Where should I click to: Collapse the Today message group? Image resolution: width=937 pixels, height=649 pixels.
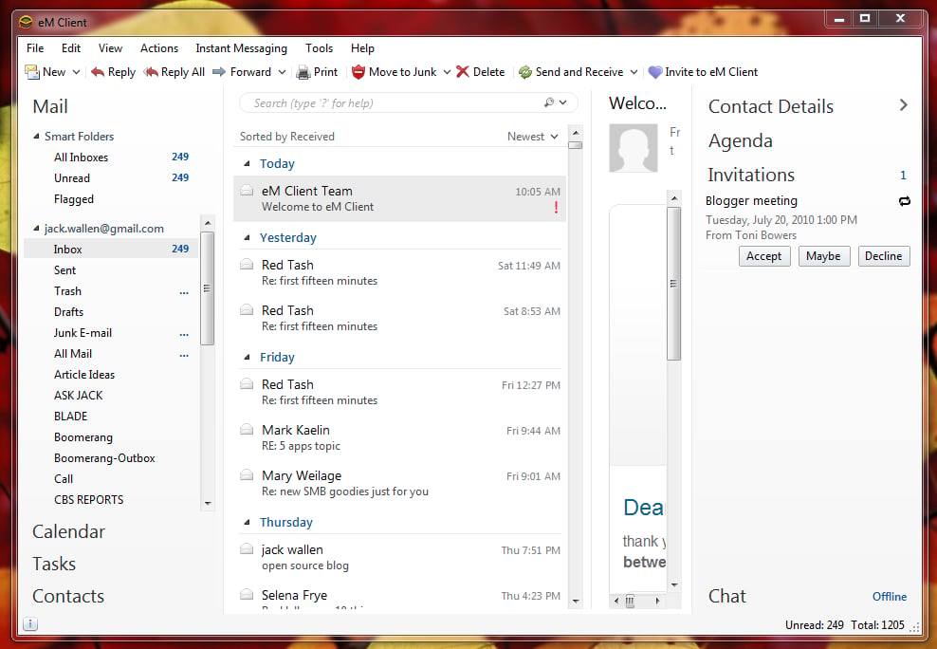(x=247, y=164)
